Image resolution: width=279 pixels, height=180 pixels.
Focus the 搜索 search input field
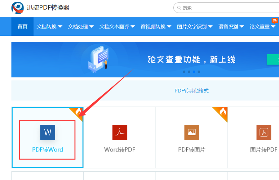pos(226,8)
